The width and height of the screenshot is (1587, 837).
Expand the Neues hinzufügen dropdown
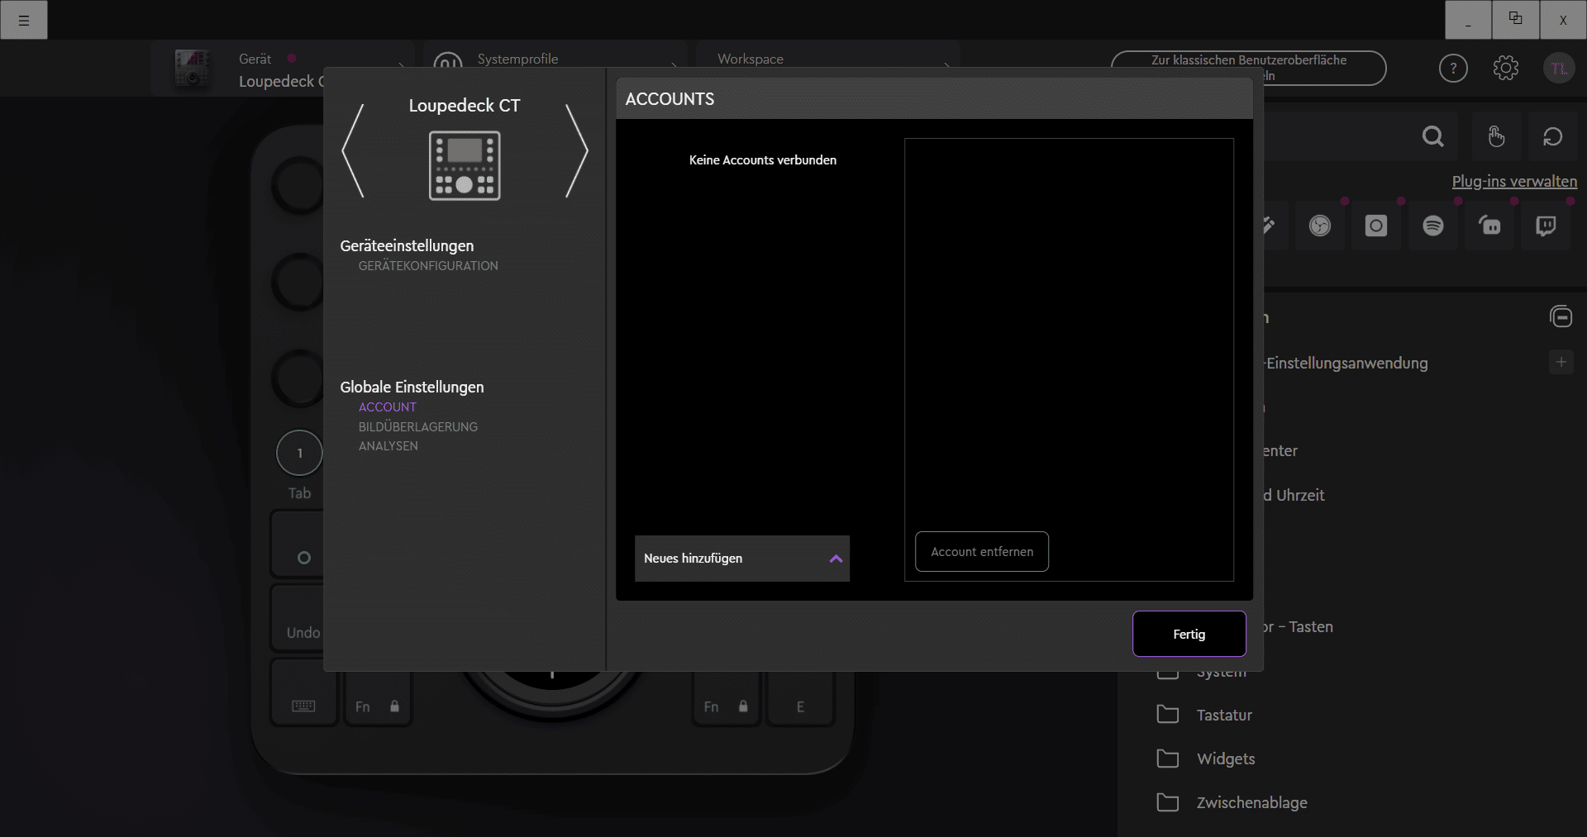[x=741, y=559]
